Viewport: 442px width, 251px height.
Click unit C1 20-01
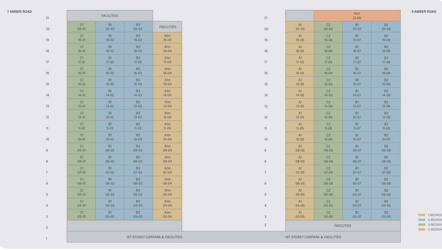pyautogui.click(x=81, y=27)
